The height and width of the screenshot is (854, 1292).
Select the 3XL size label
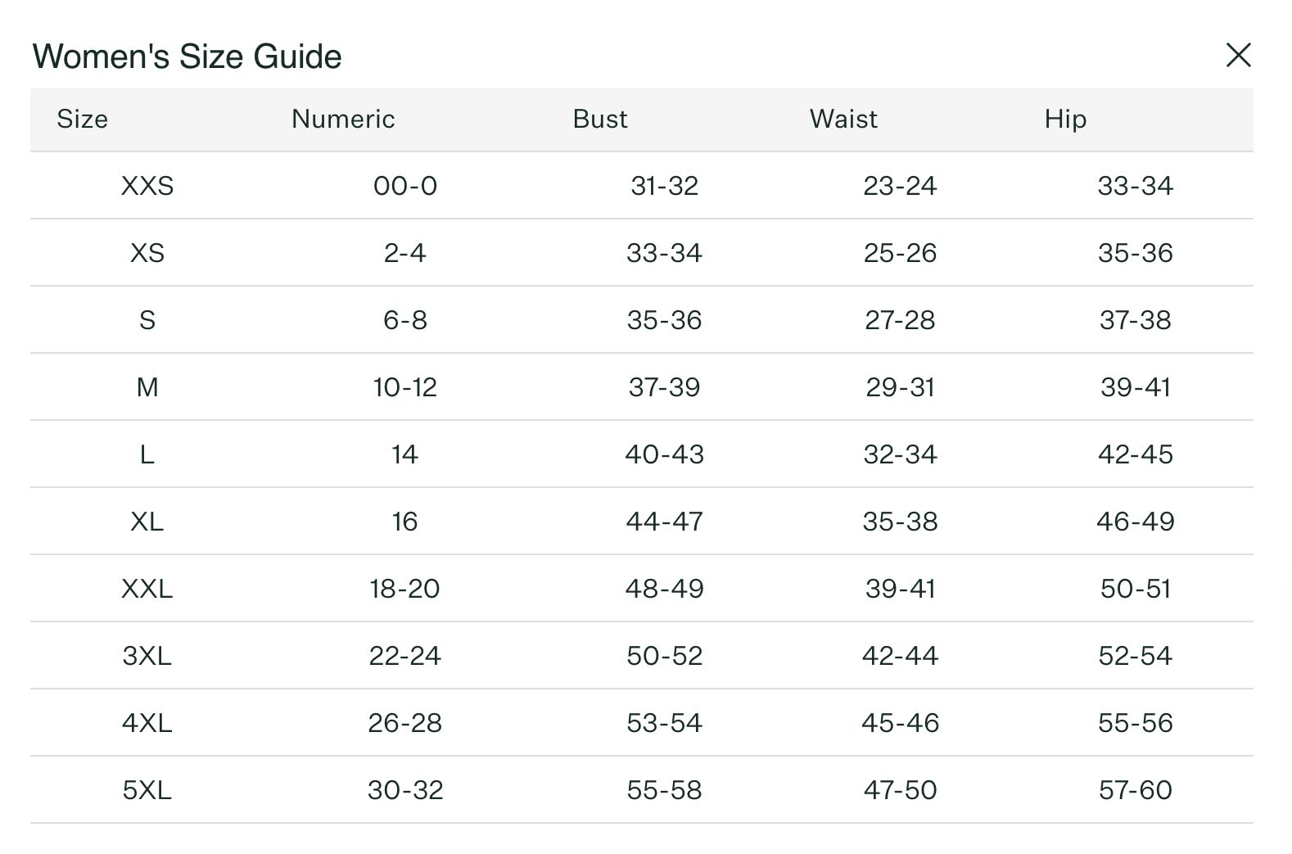[147, 656]
